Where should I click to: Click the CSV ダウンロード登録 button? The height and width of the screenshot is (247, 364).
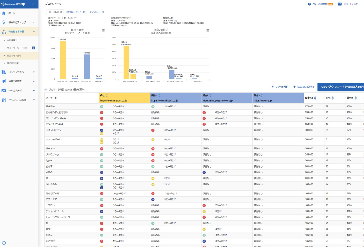pos(341,87)
